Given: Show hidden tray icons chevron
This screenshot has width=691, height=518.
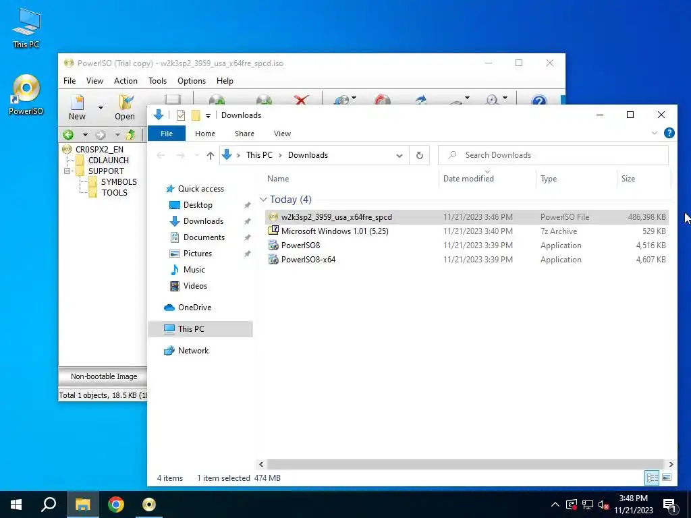Looking at the screenshot, I should [x=555, y=505].
